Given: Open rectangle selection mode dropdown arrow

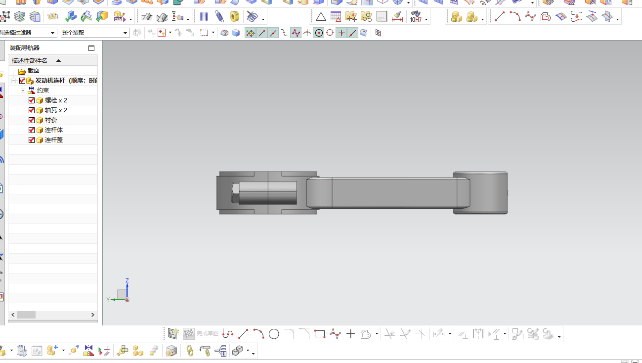Looking at the screenshot, I should 214,33.
